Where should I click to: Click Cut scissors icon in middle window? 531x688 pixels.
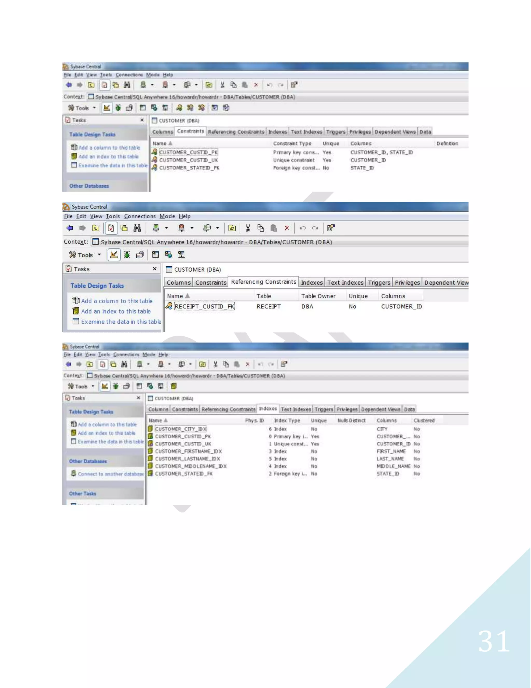(248, 228)
